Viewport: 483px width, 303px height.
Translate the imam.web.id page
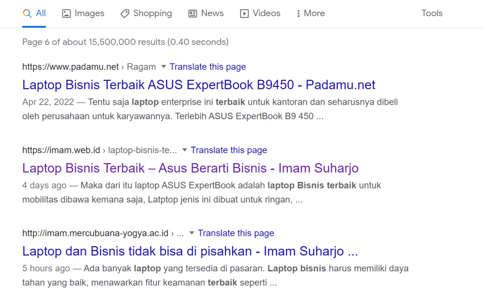click(229, 150)
